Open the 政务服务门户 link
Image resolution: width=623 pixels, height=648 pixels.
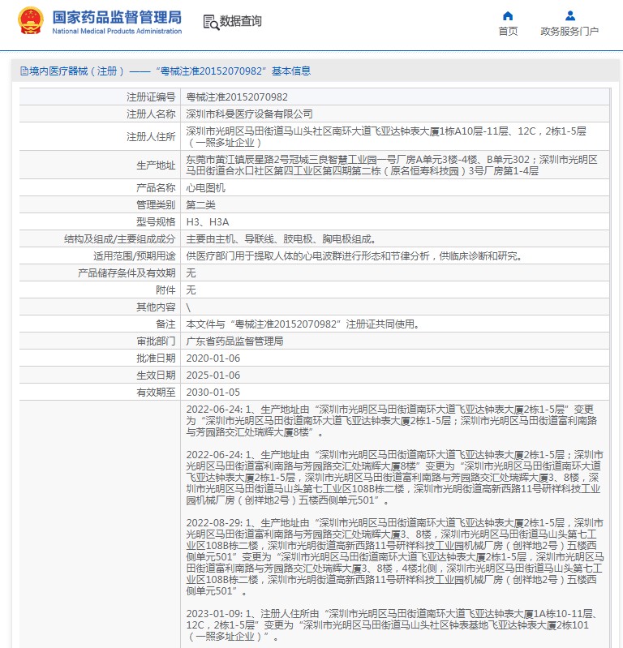(x=569, y=32)
